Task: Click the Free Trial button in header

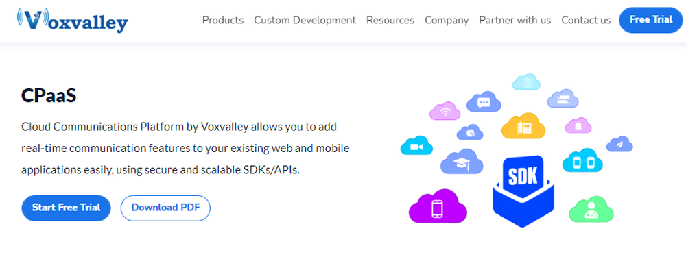Action: (x=651, y=20)
